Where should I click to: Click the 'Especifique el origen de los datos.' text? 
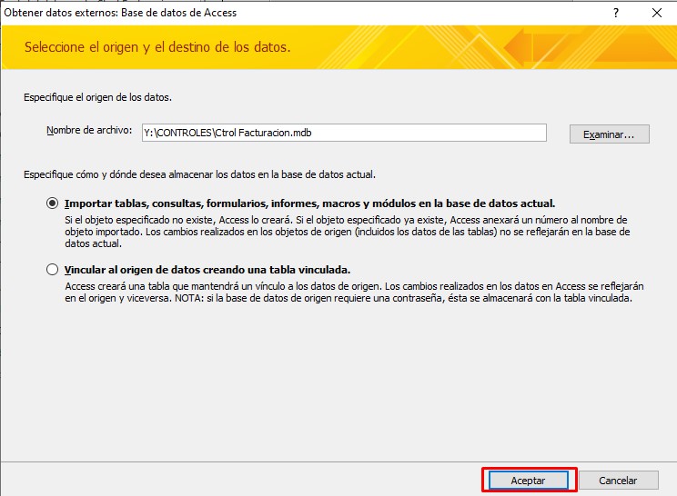point(97,97)
